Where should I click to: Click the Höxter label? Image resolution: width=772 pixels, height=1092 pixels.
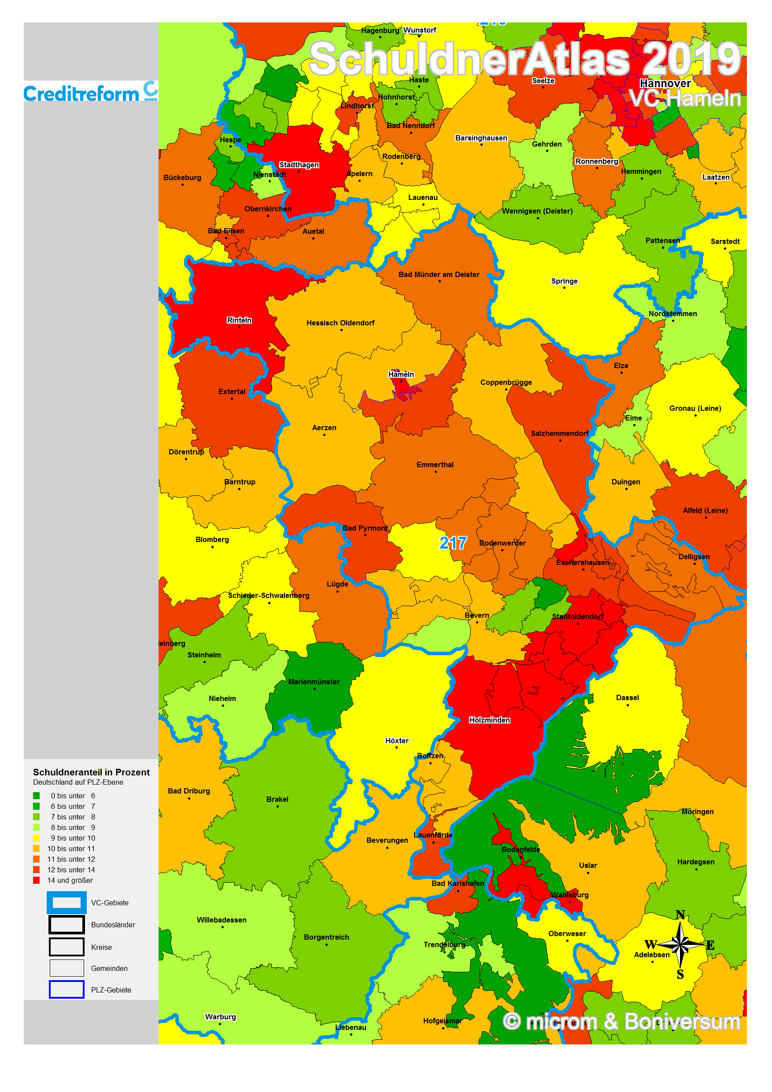397,740
